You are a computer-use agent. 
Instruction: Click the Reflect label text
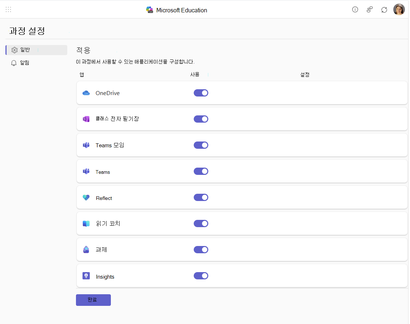click(104, 198)
